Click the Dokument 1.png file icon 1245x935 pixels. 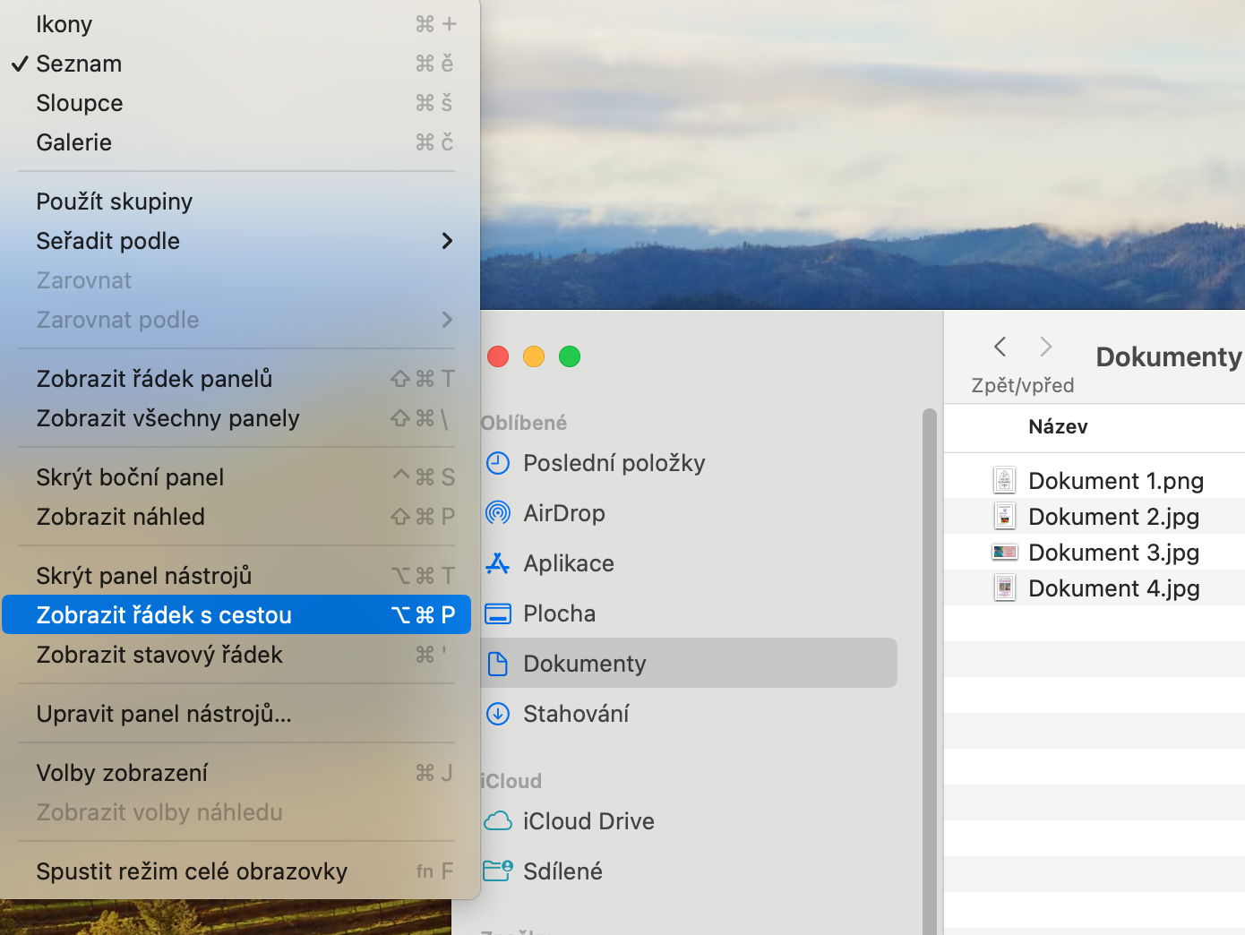coord(1005,481)
